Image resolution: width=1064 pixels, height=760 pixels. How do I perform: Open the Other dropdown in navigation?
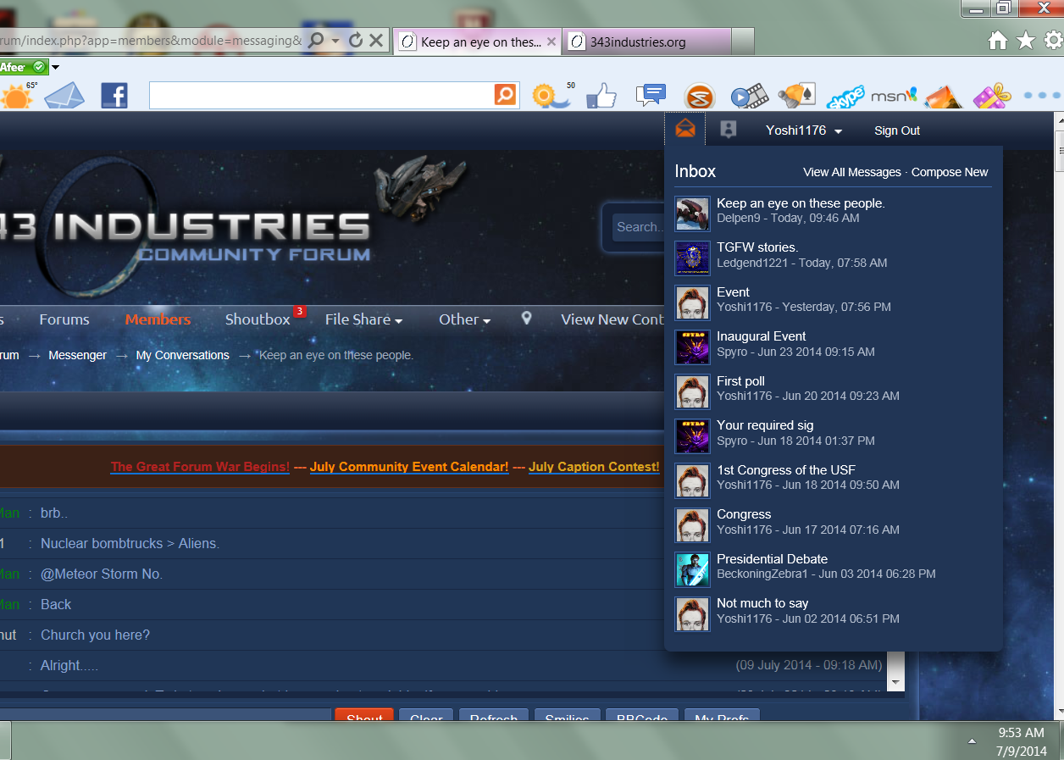tap(464, 319)
